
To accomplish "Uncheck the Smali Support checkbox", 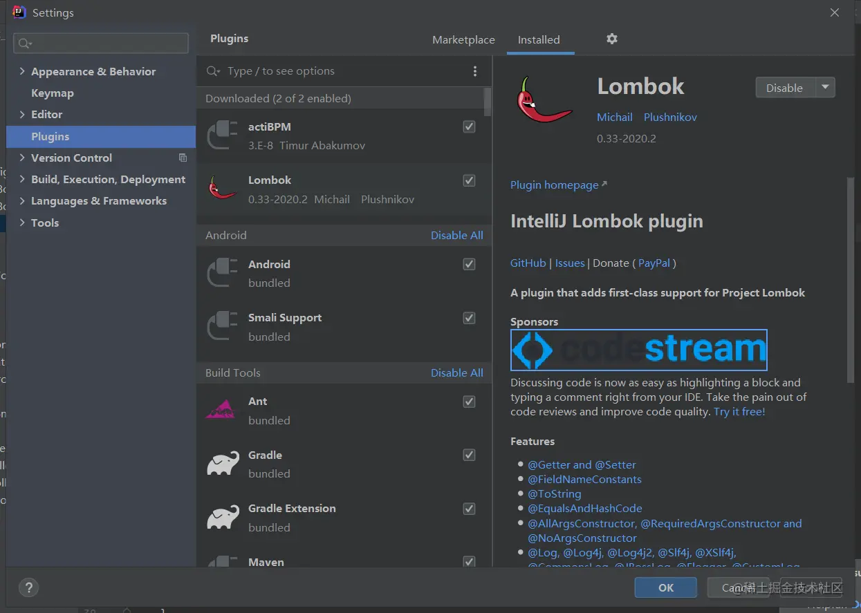I will 470,318.
